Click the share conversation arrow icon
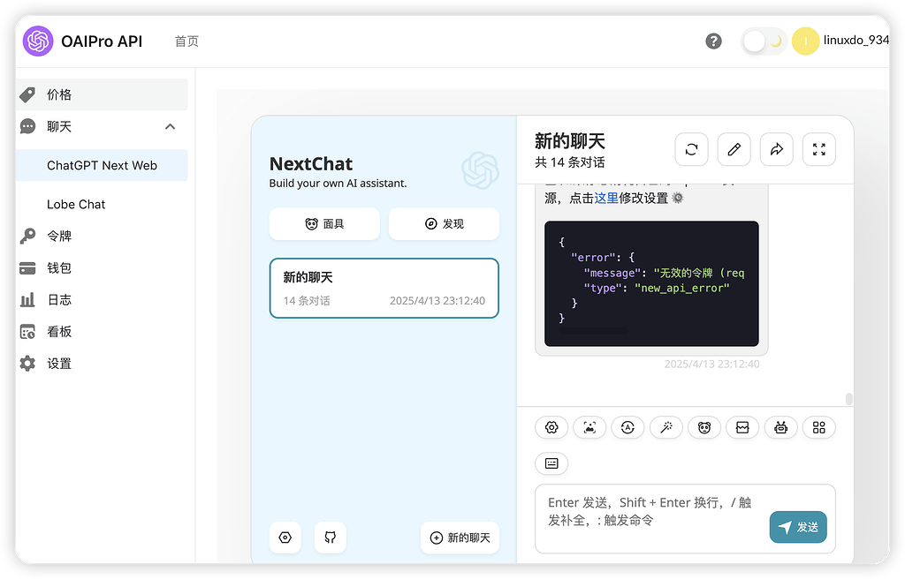The image size is (905, 579). click(x=777, y=149)
